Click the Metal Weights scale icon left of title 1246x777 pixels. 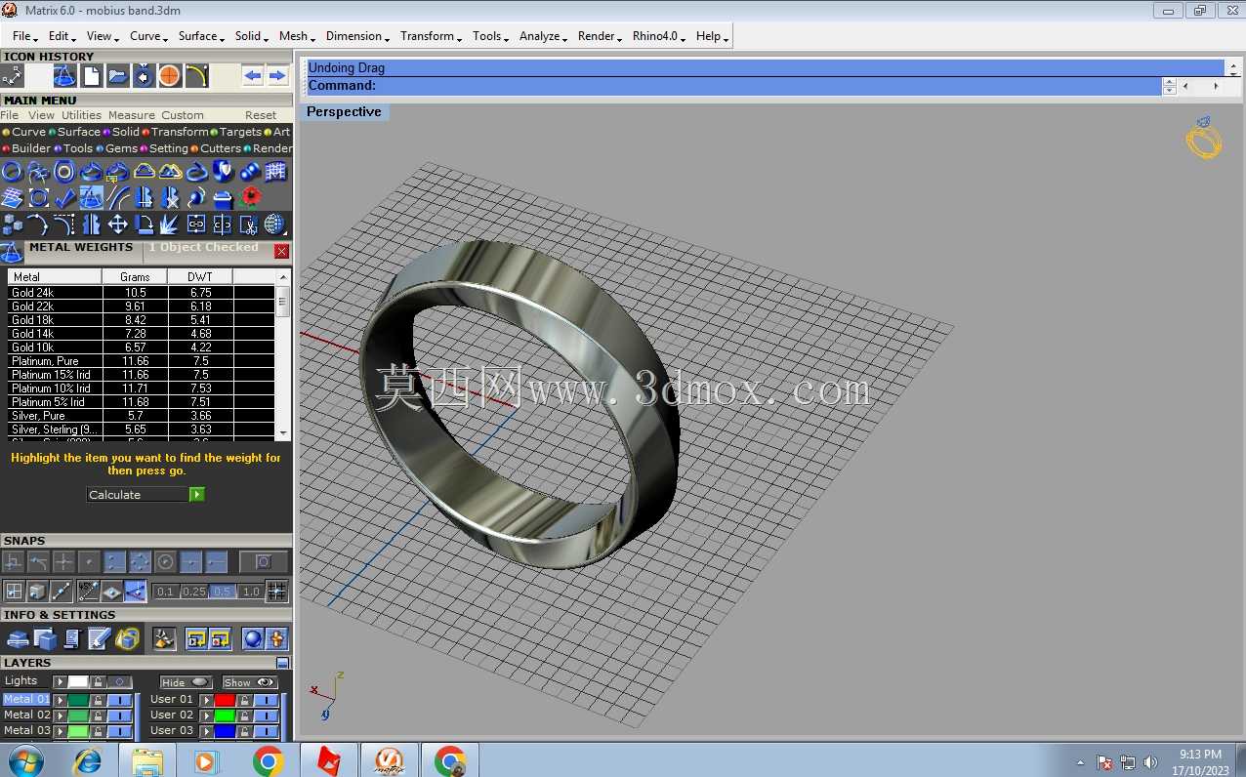coord(12,252)
